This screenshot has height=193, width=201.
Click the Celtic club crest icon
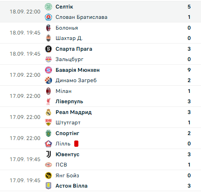48,7
